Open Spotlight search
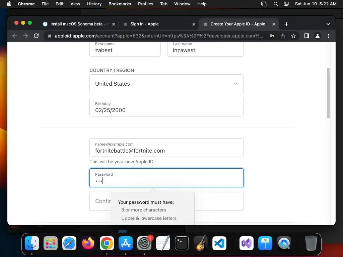 (276, 4)
